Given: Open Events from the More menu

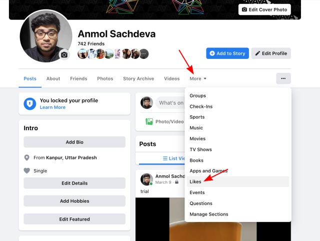Looking at the screenshot, I should coord(238,193).
